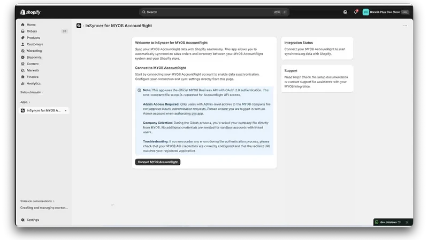Go to Customers in the sidebar
Image resolution: width=428 pixels, height=240 pixels.
click(35, 44)
